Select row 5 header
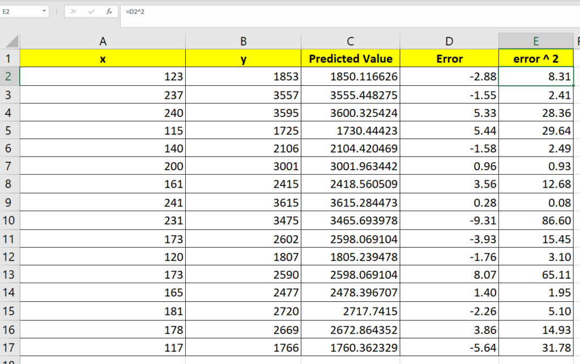The width and height of the screenshot is (580, 364). (x=10, y=131)
